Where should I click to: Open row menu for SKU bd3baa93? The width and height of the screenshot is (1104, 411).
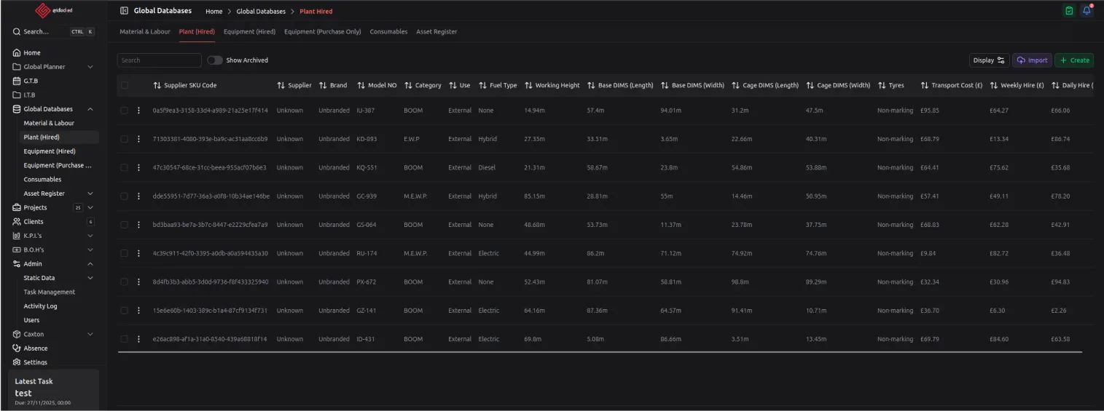pyautogui.click(x=138, y=225)
